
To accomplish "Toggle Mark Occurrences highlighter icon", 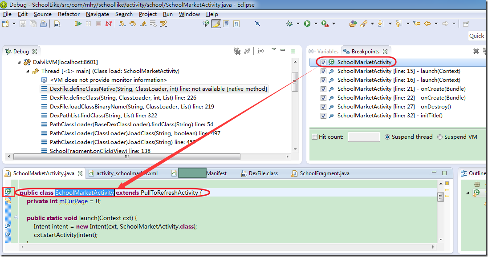I will point(216,24).
